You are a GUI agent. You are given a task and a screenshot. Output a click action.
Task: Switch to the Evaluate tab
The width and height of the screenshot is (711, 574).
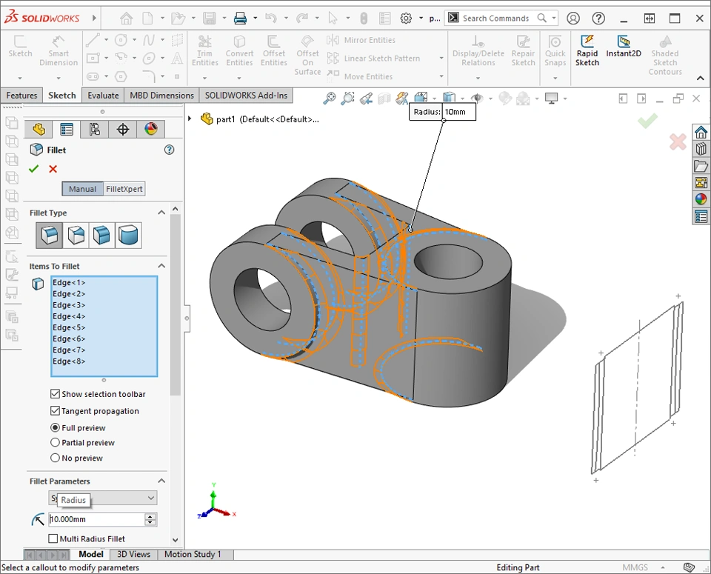pos(103,96)
